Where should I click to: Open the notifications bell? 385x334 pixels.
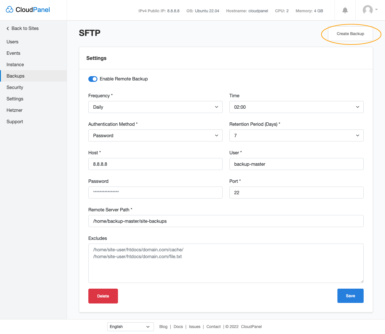(x=345, y=10)
